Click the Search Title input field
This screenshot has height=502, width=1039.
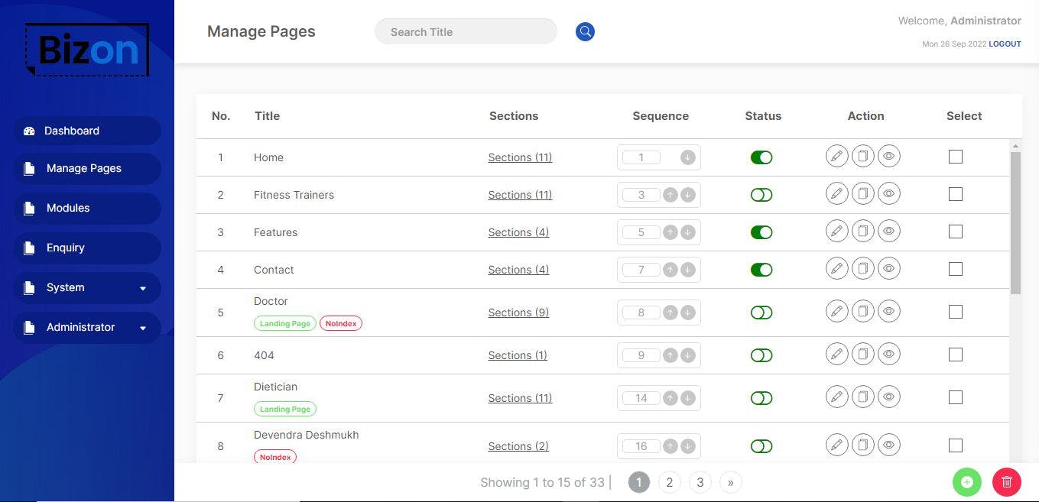(x=466, y=32)
